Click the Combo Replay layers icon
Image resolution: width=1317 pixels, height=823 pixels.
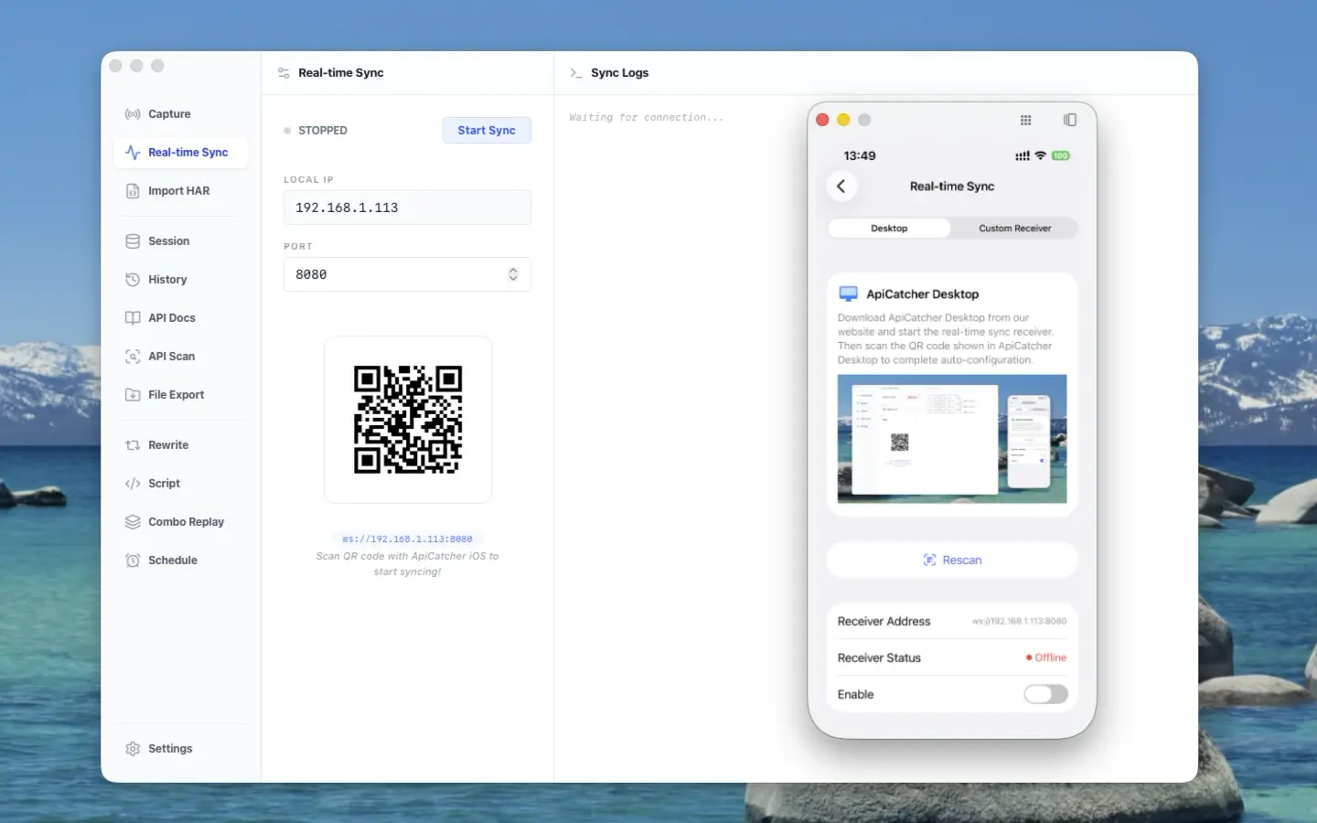point(133,522)
